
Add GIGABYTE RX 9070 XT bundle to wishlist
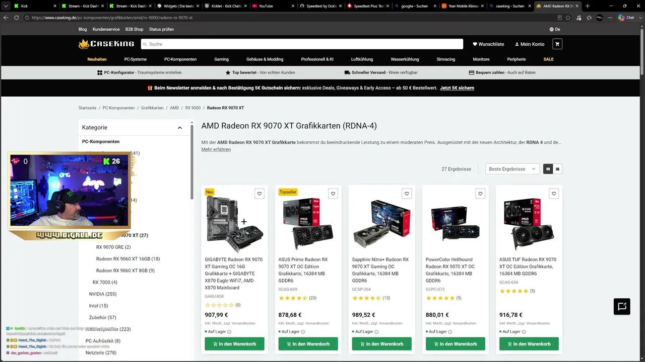pos(259,194)
